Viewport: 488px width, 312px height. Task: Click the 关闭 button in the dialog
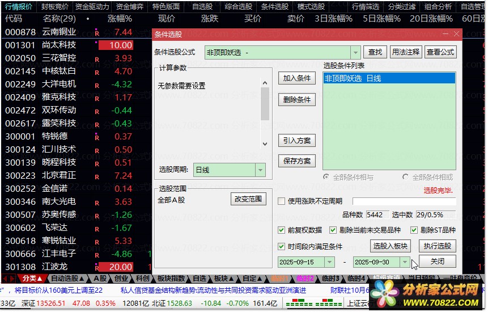click(437, 262)
